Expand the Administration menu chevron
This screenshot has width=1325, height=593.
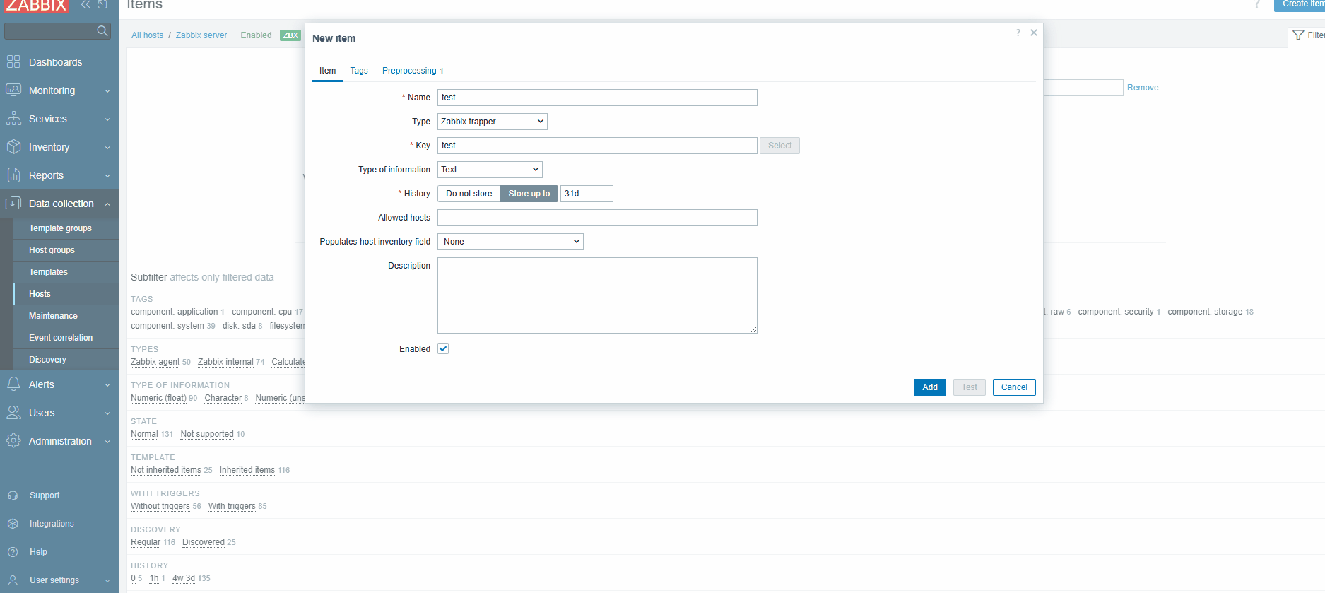coord(107,442)
